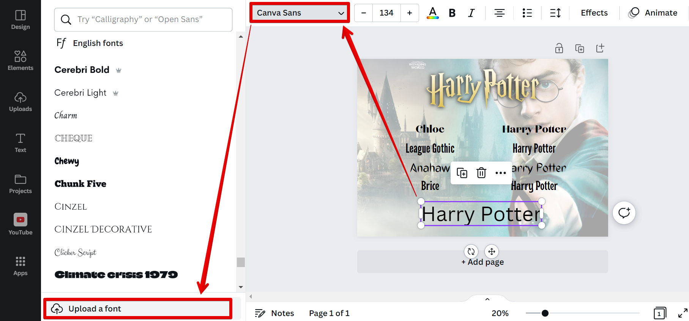The height and width of the screenshot is (321, 689).
Task: Open the grid view page icon
Action: click(660, 313)
